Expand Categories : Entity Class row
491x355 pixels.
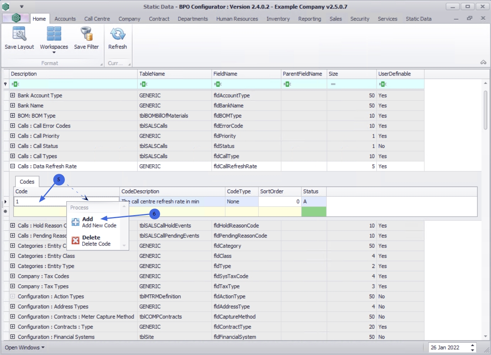pos(13,256)
